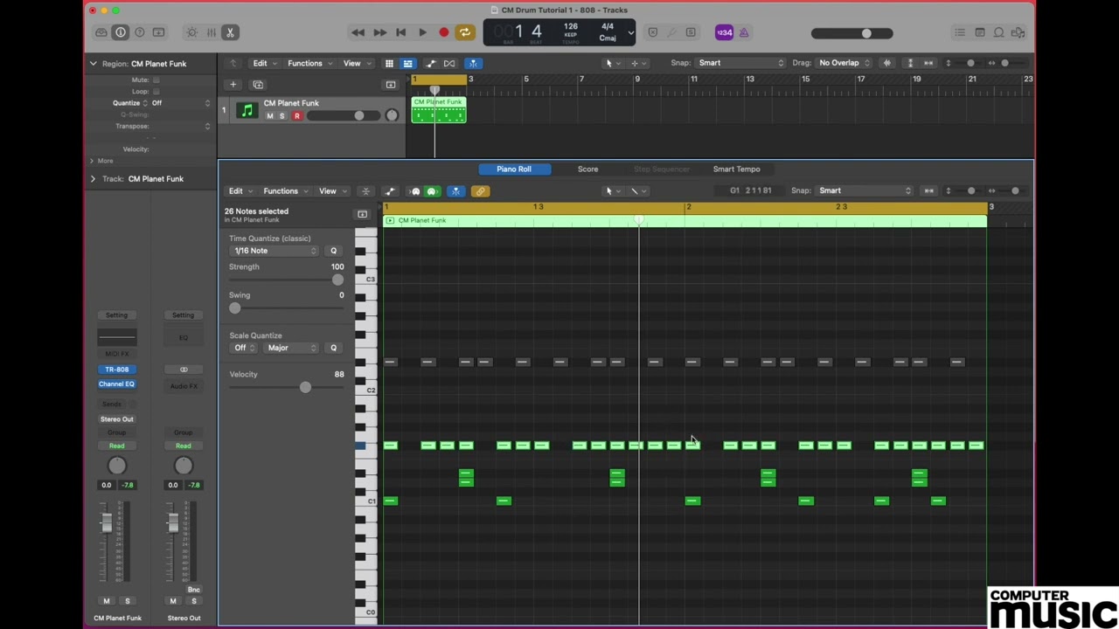
Task: Click the Scissors editors icon
Action: (230, 32)
